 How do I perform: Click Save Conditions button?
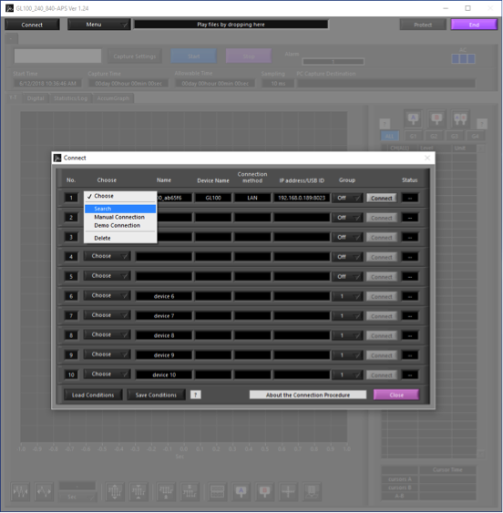pyautogui.click(x=156, y=395)
